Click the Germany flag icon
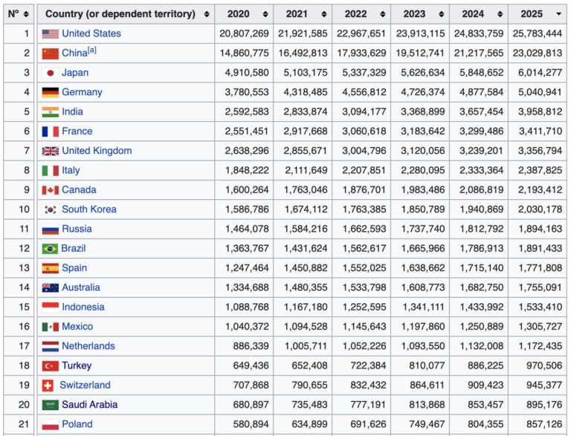This screenshot has width=571, height=436. (x=50, y=92)
